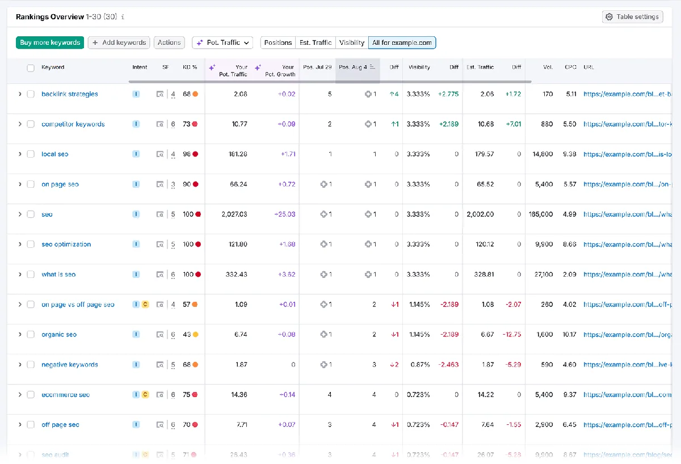Expand the on page vs off page seo row
The width and height of the screenshot is (681, 464).
[20, 305]
